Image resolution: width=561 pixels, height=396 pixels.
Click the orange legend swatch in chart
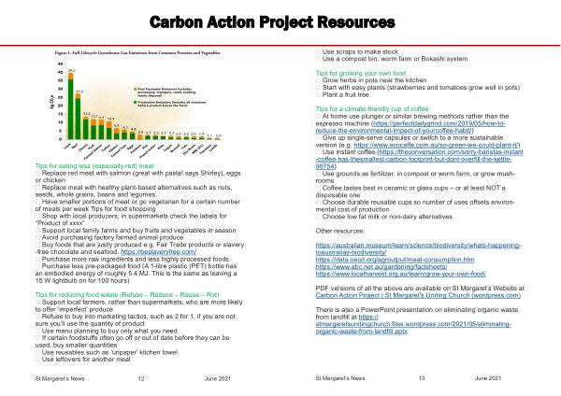(x=136, y=89)
